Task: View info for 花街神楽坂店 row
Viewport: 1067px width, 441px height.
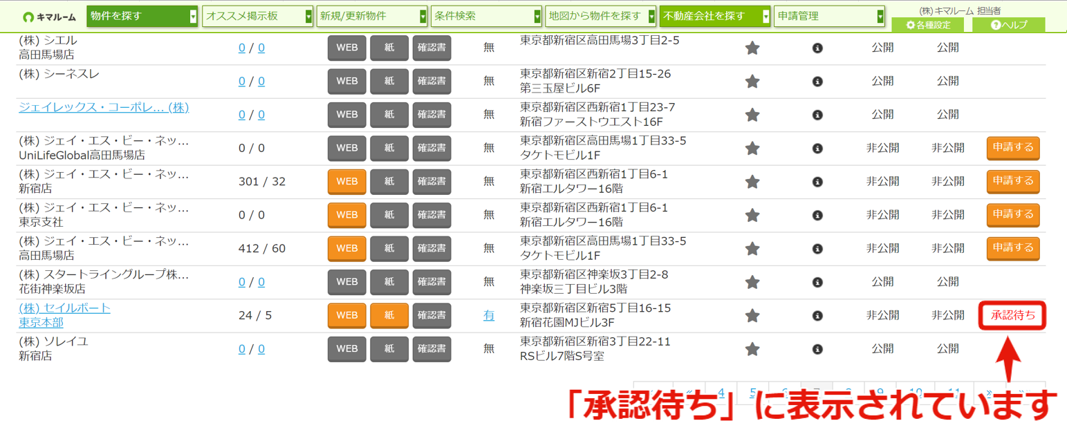Action: (x=817, y=282)
